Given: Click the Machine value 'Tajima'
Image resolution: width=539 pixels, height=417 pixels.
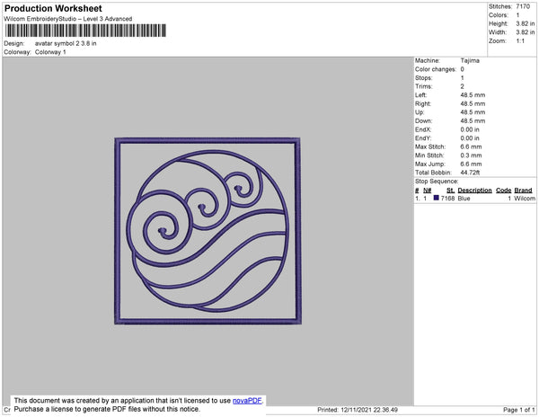Looking at the screenshot, I should coord(470,60).
